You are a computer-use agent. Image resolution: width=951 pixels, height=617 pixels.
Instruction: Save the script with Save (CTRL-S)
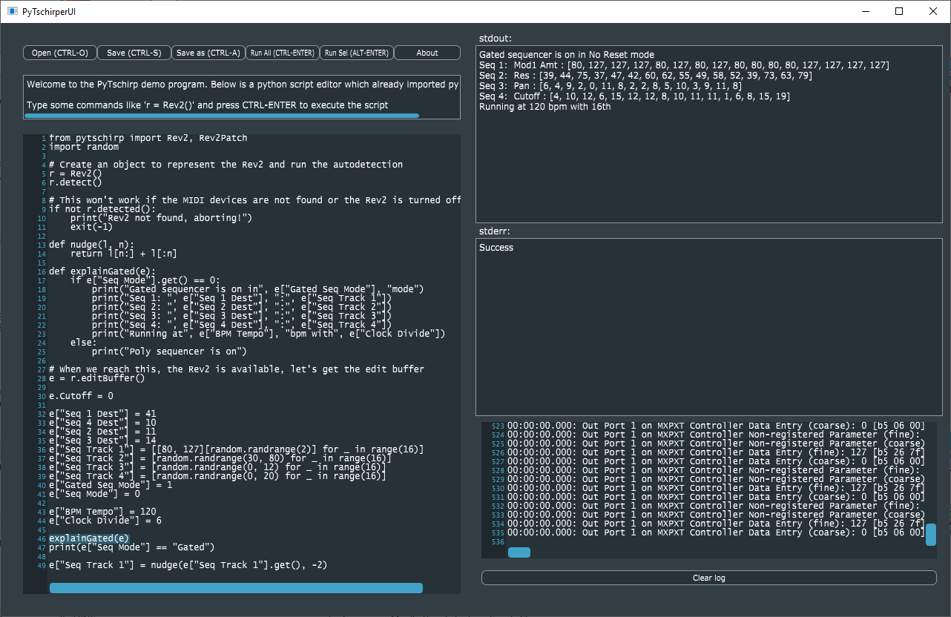(x=134, y=53)
